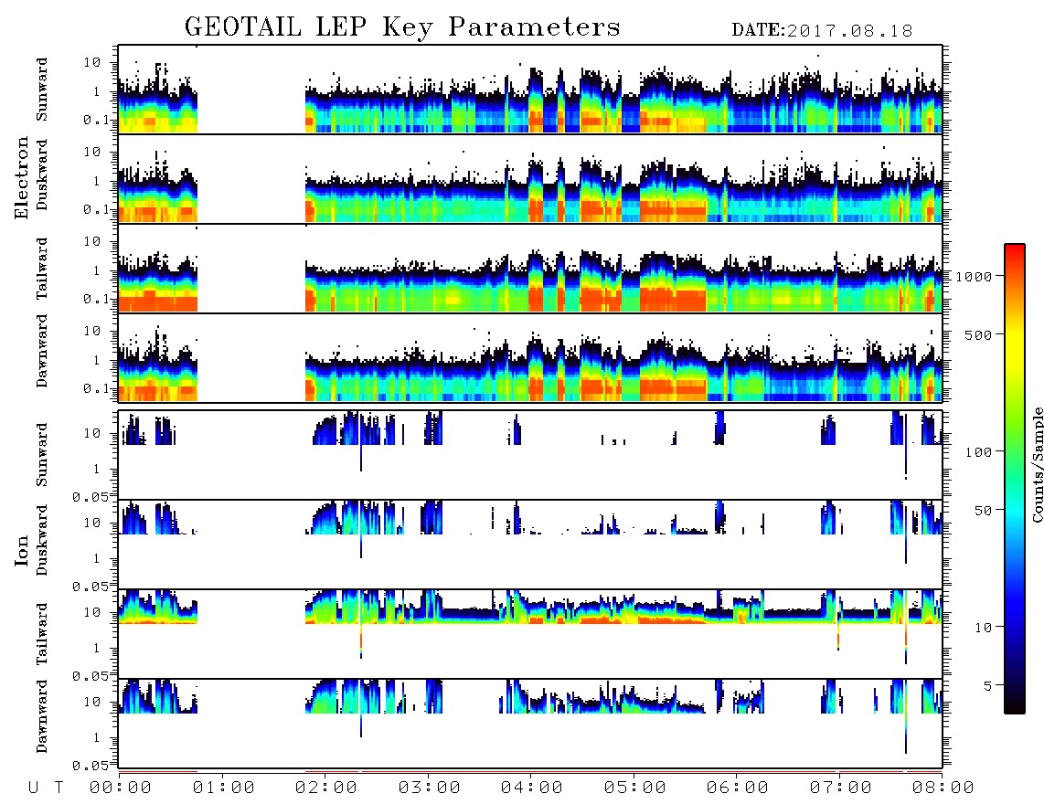
Task: Click the Electron "Sunward" panel label
Action: tap(42, 90)
